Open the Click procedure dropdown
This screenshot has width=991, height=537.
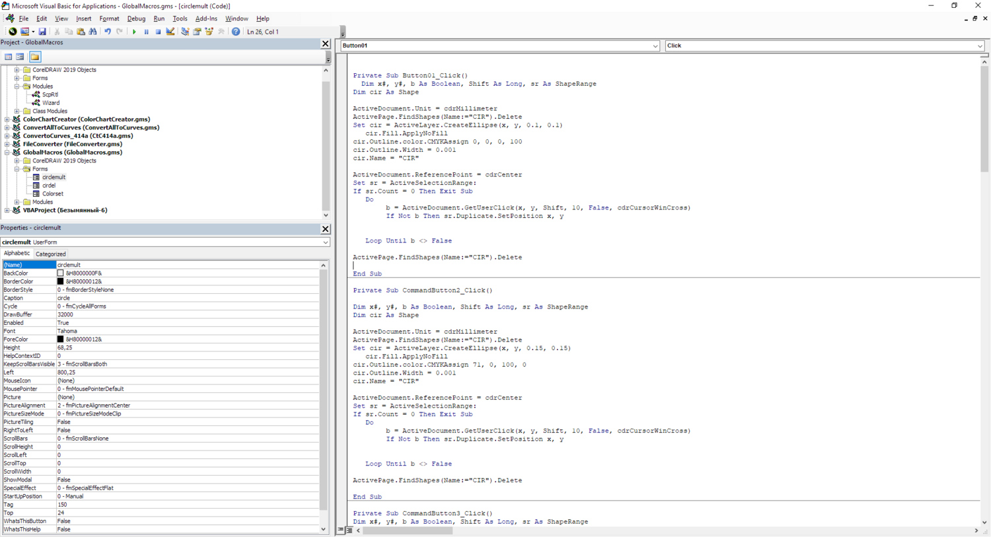[x=980, y=46]
